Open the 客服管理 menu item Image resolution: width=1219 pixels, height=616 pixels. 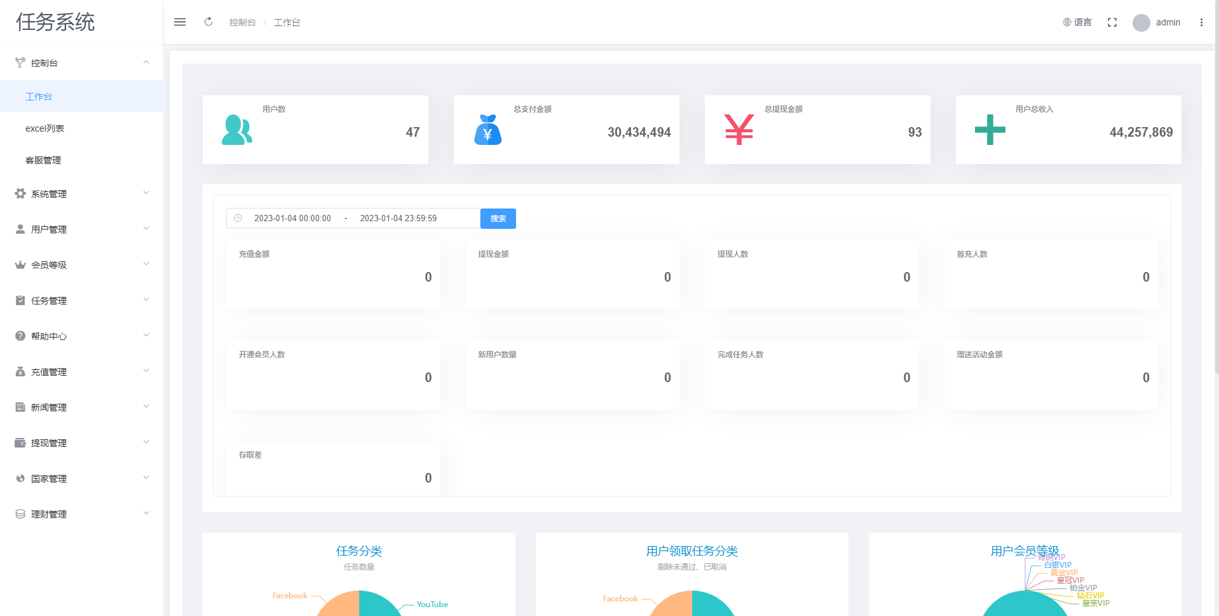43,160
